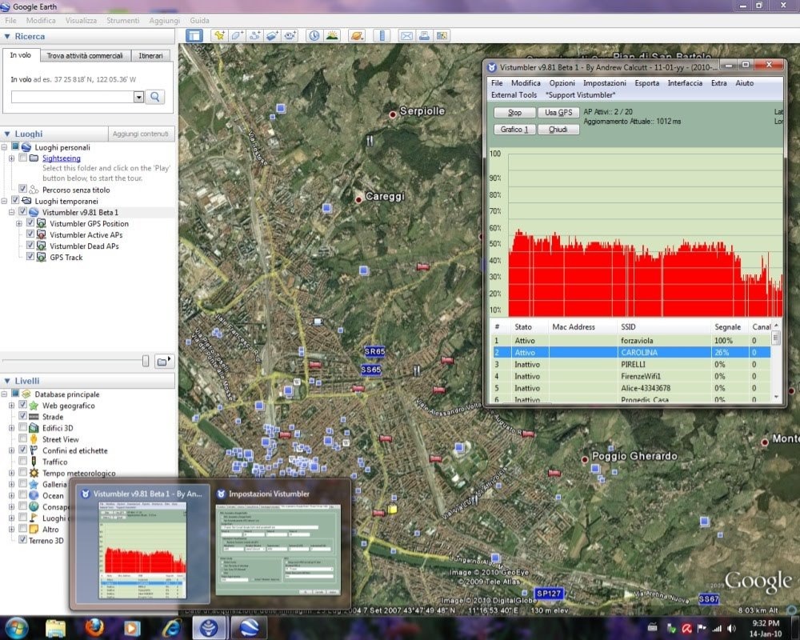The image size is (800, 640).
Task: Open the search field dropdown arrow
Action: pos(138,97)
